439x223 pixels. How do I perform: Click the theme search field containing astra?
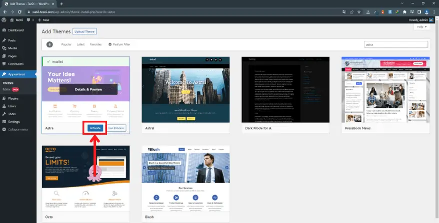pos(396,44)
